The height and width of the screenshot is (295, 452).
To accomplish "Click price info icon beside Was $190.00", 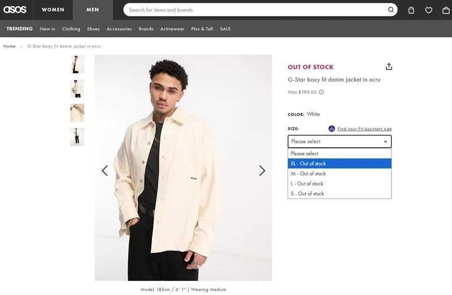I will 321,92.
